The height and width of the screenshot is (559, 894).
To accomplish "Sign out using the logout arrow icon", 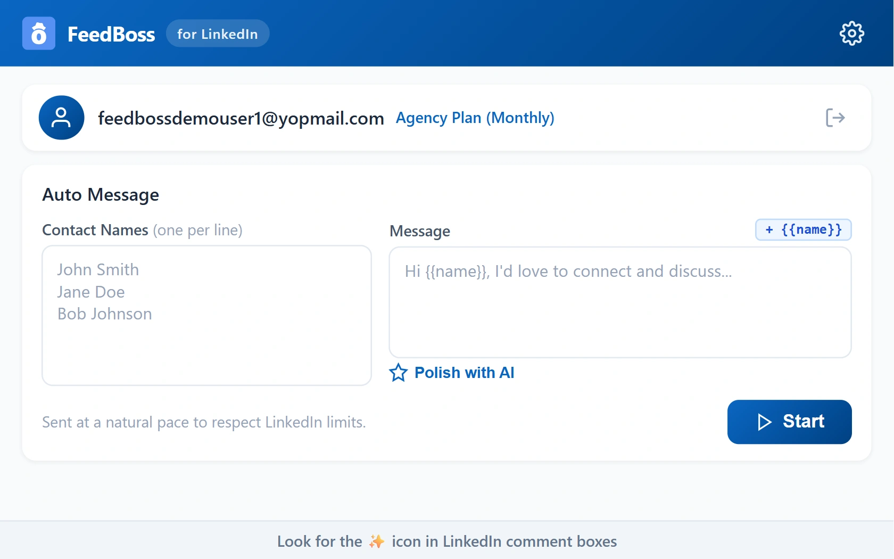I will tap(834, 118).
